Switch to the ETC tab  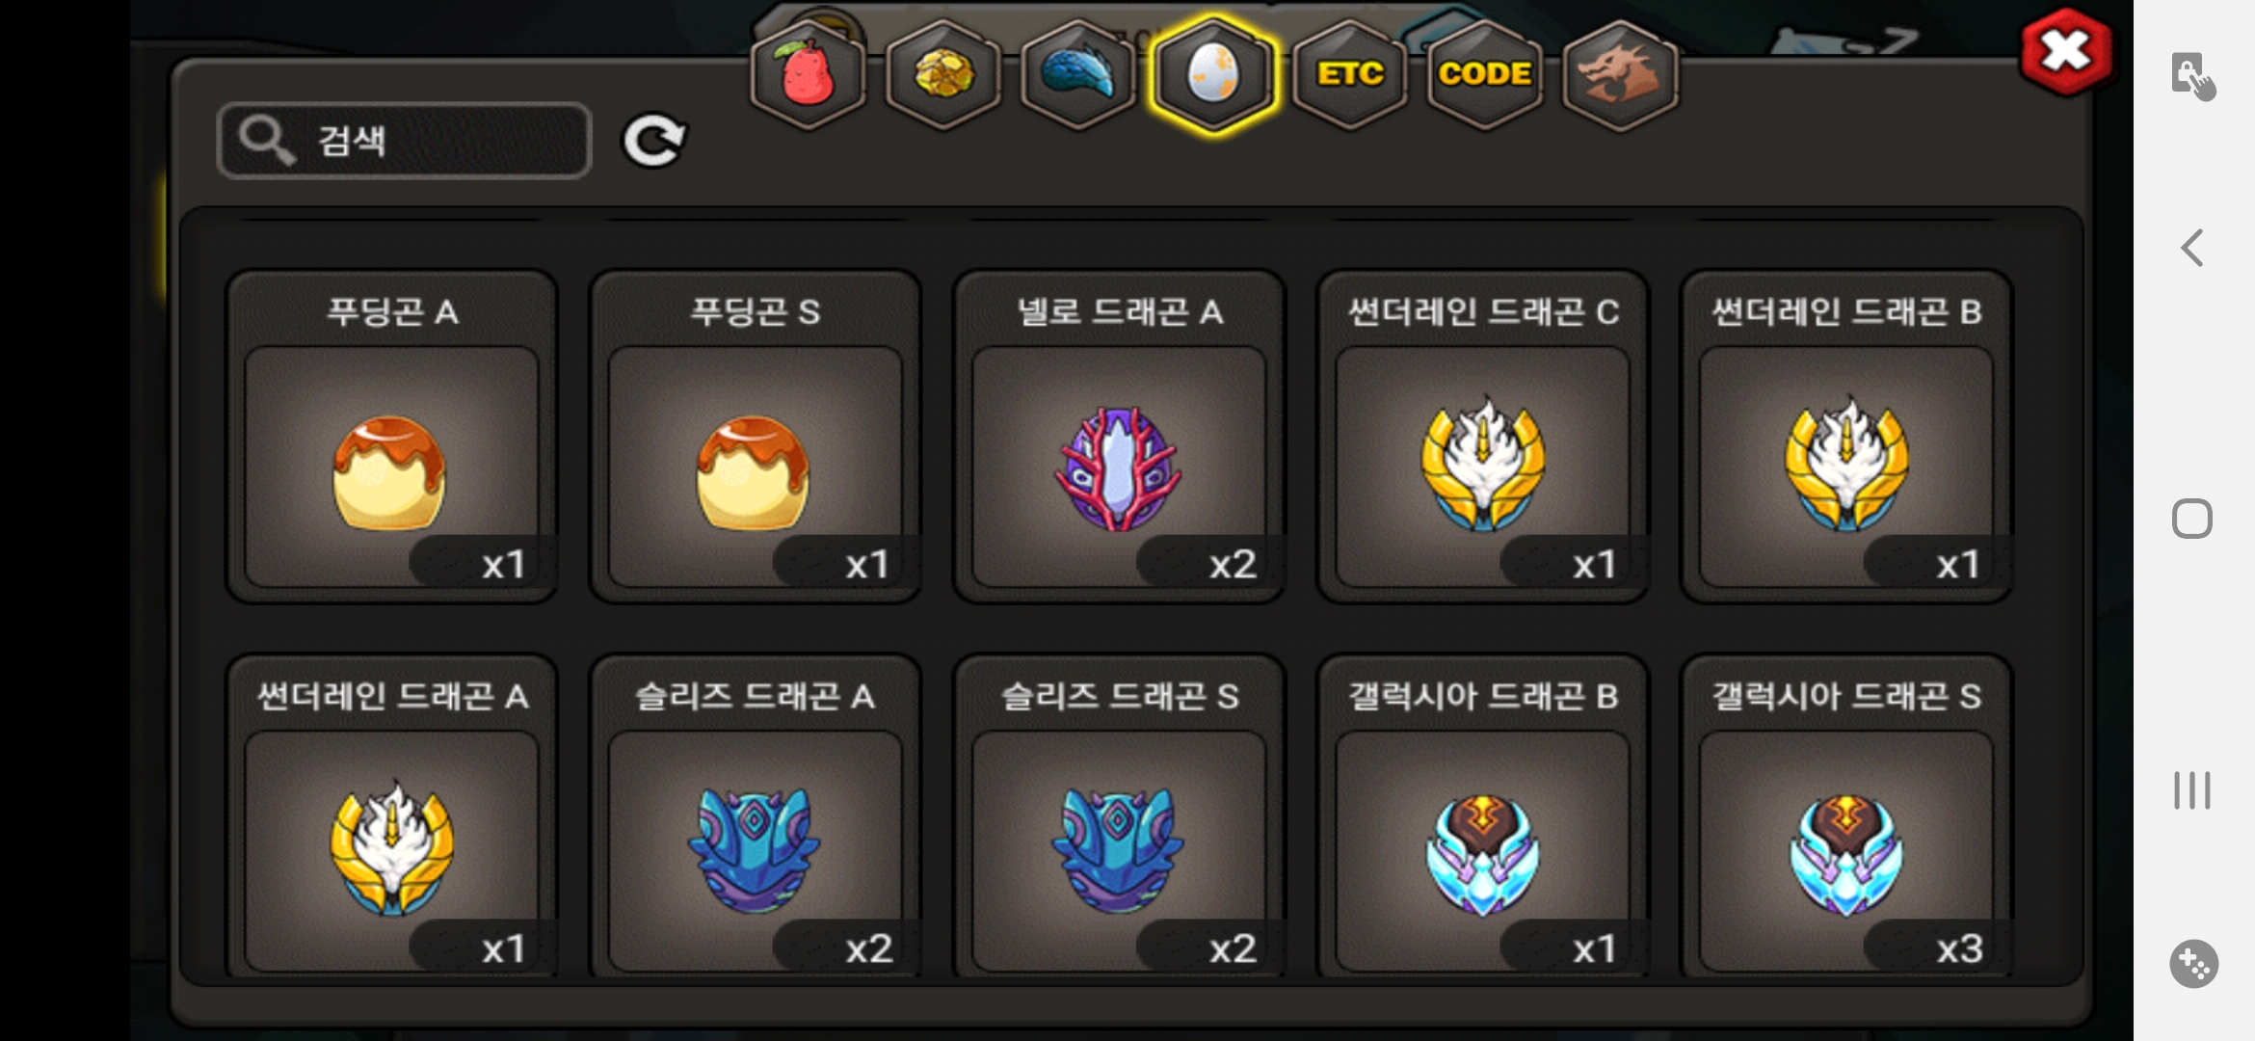(1349, 74)
